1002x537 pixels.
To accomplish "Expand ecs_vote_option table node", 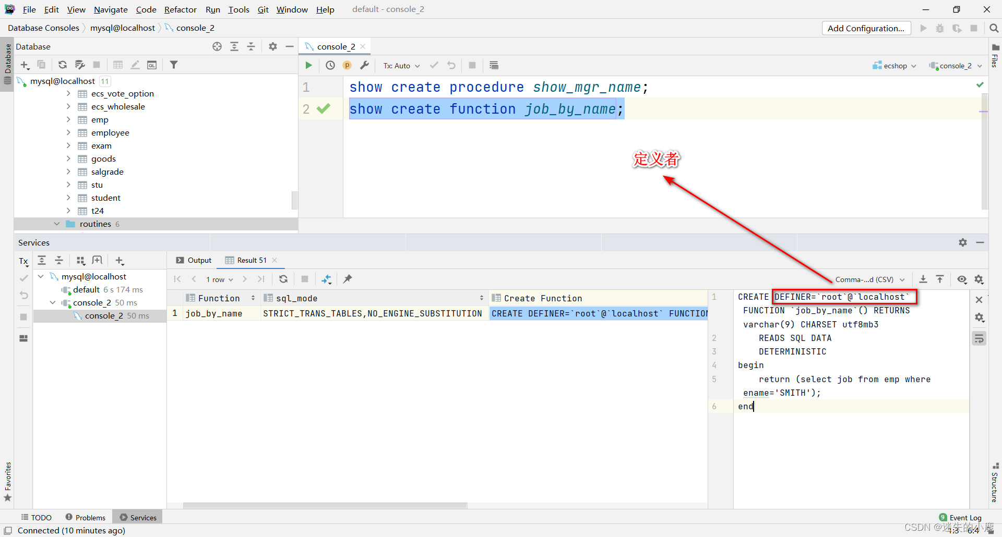I will 68,93.
